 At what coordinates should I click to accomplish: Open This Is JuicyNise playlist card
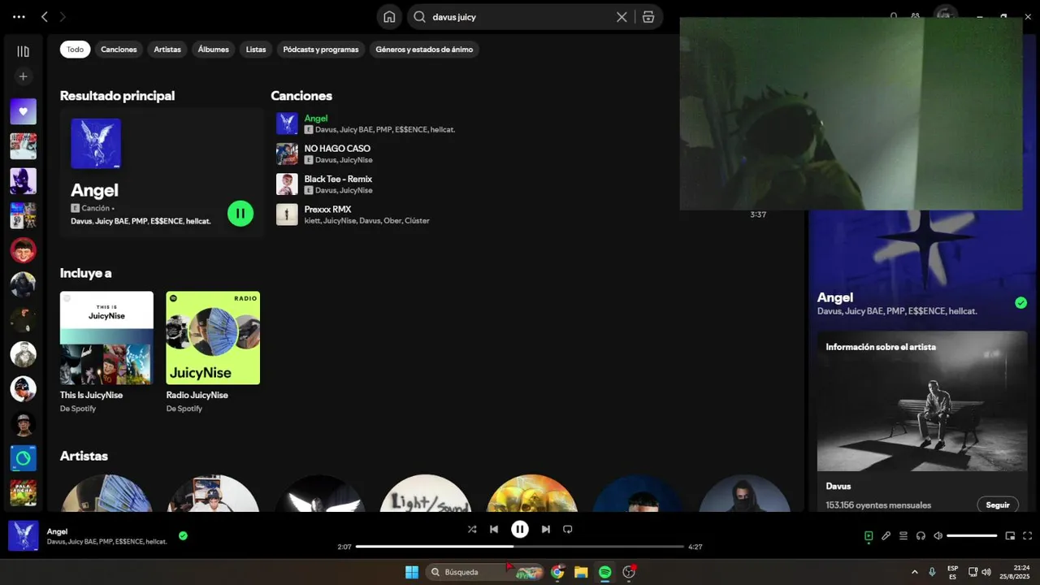tap(106, 352)
